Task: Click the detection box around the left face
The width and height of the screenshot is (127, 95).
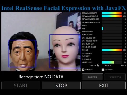Action: coord(22,53)
